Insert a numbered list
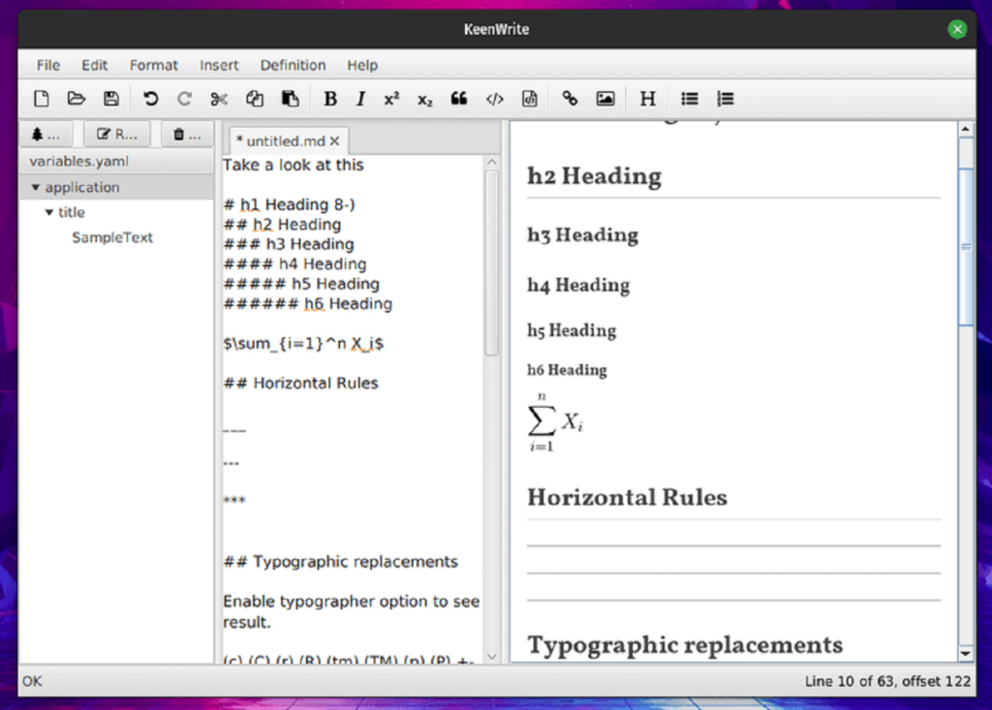The image size is (992, 710). click(725, 99)
